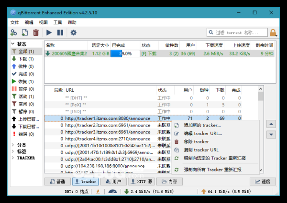Resume torrents with the play icon

49,32
